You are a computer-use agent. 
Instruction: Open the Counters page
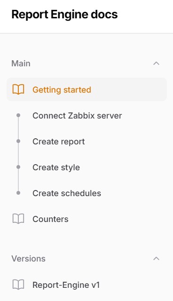coord(50,219)
